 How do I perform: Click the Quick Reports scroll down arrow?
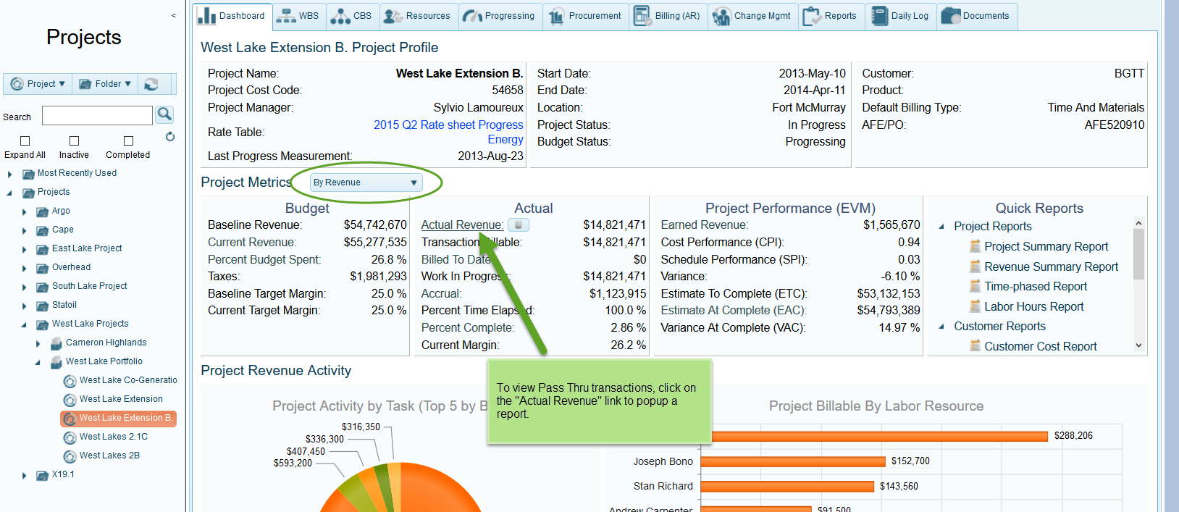[1138, 346]
